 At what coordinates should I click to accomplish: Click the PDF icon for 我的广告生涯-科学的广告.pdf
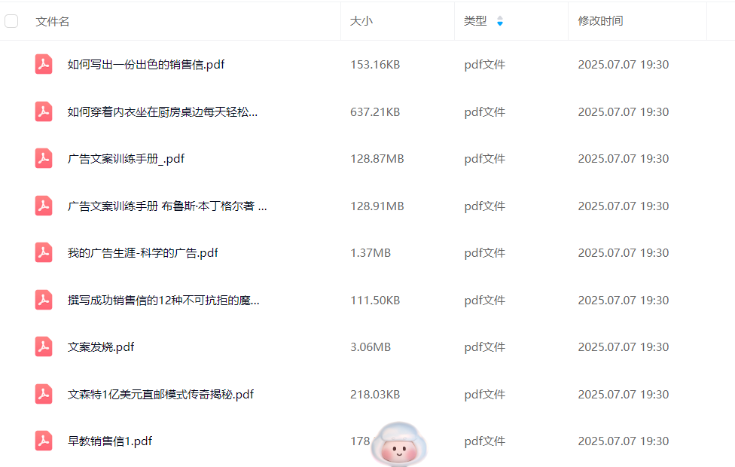tap(44, 253)
